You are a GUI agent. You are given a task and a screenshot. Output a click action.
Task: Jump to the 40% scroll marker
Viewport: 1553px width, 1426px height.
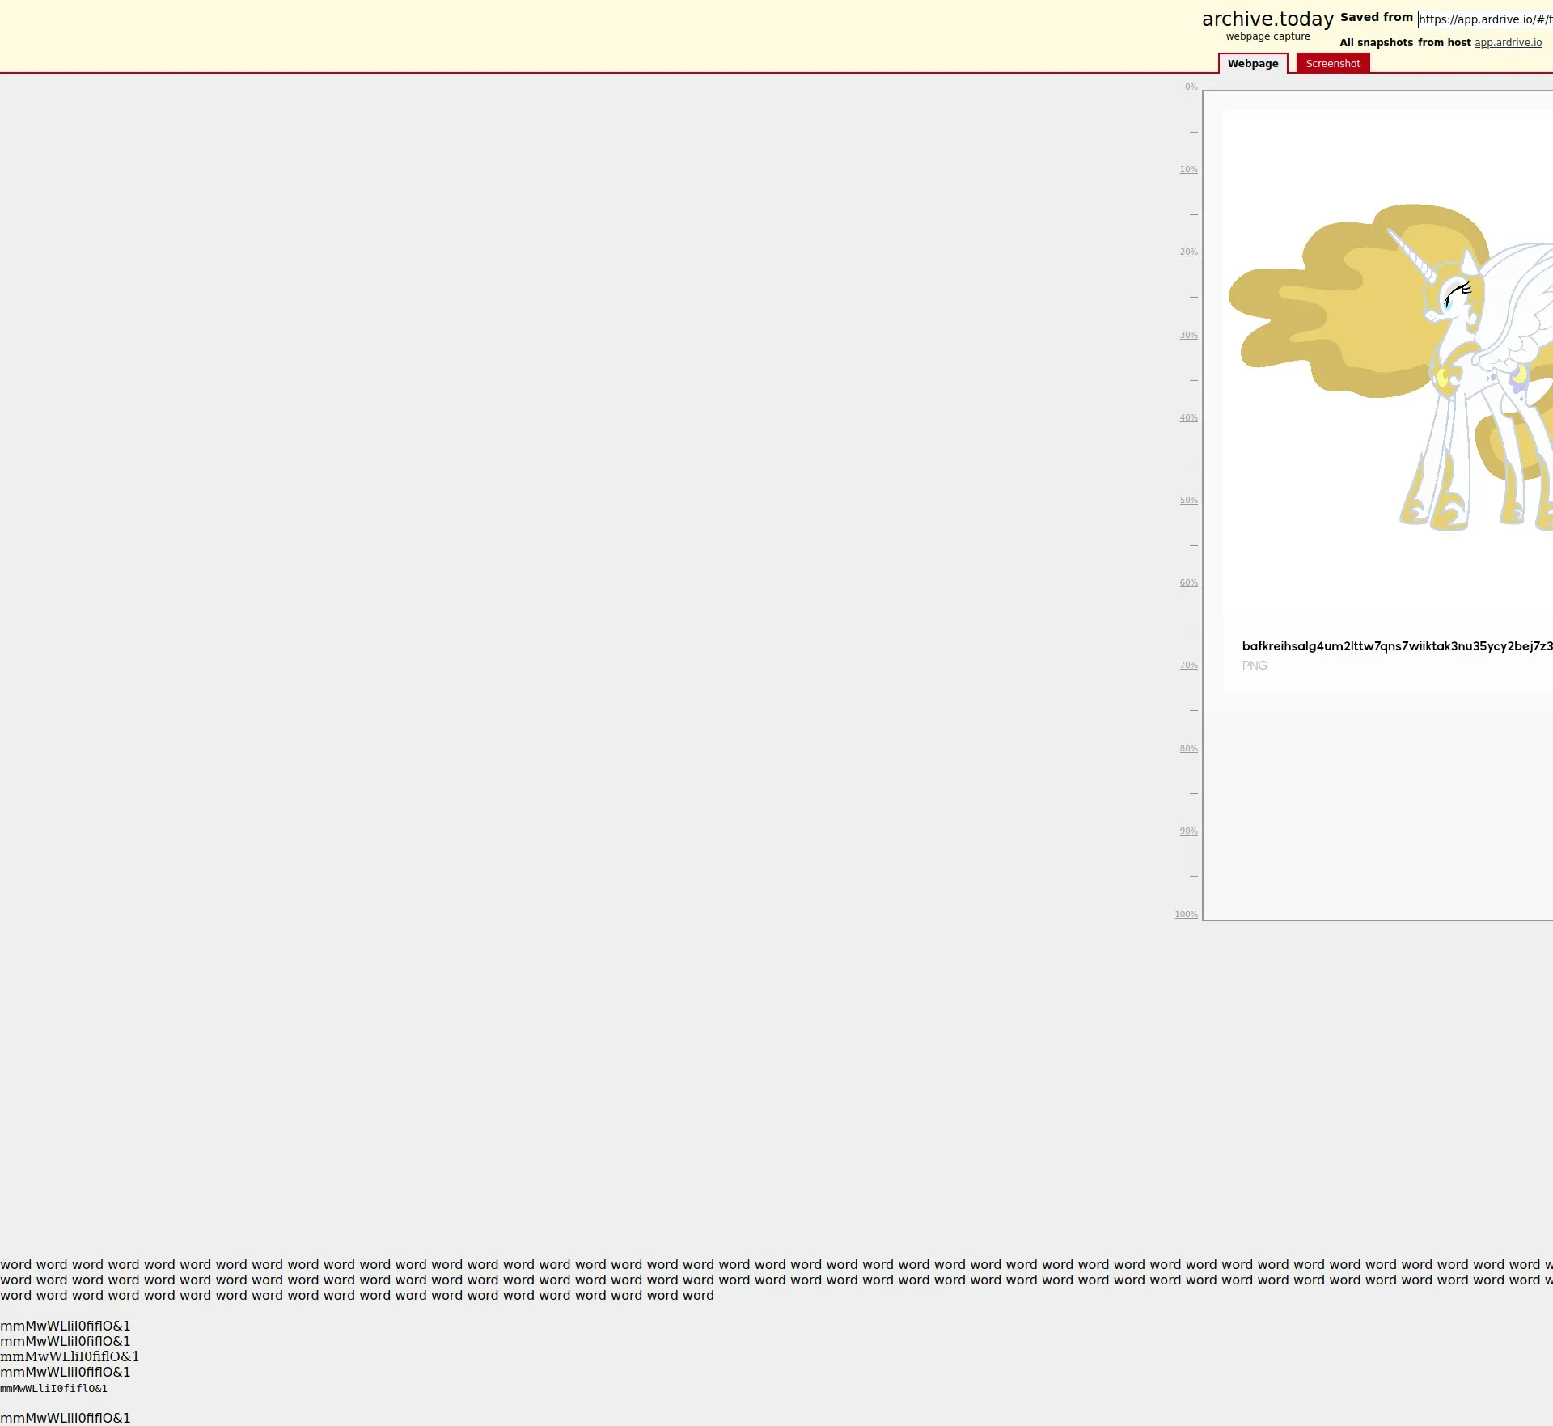coord(1188,418)
